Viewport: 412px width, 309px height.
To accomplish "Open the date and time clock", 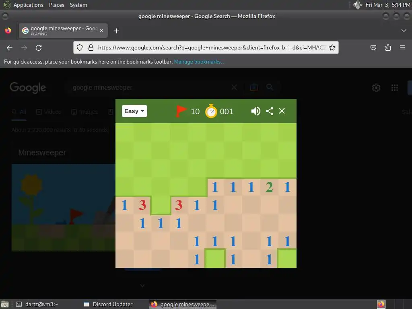I will [x=388, y=5].
